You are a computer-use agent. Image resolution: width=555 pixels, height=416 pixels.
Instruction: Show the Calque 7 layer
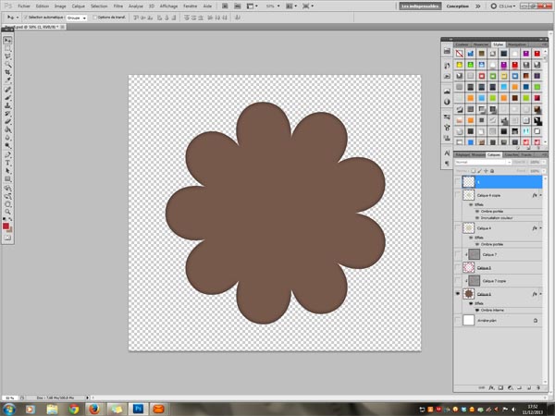pyautogui.click(x=458, y=254)
